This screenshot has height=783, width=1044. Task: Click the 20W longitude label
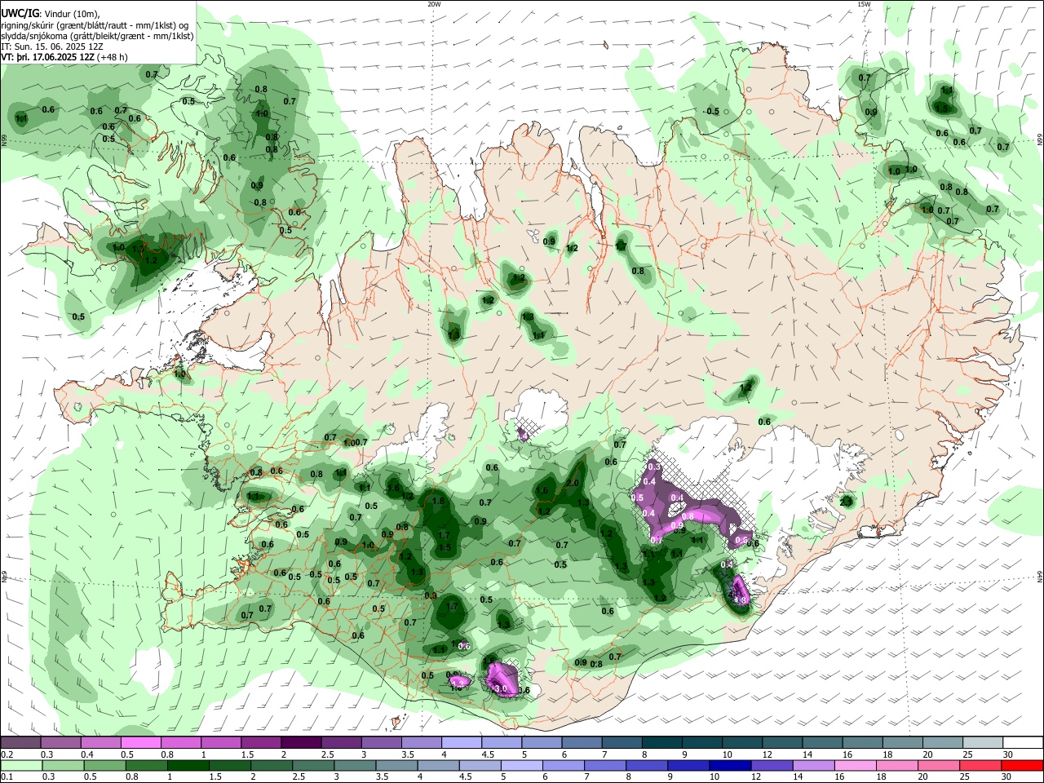[434, 4]
